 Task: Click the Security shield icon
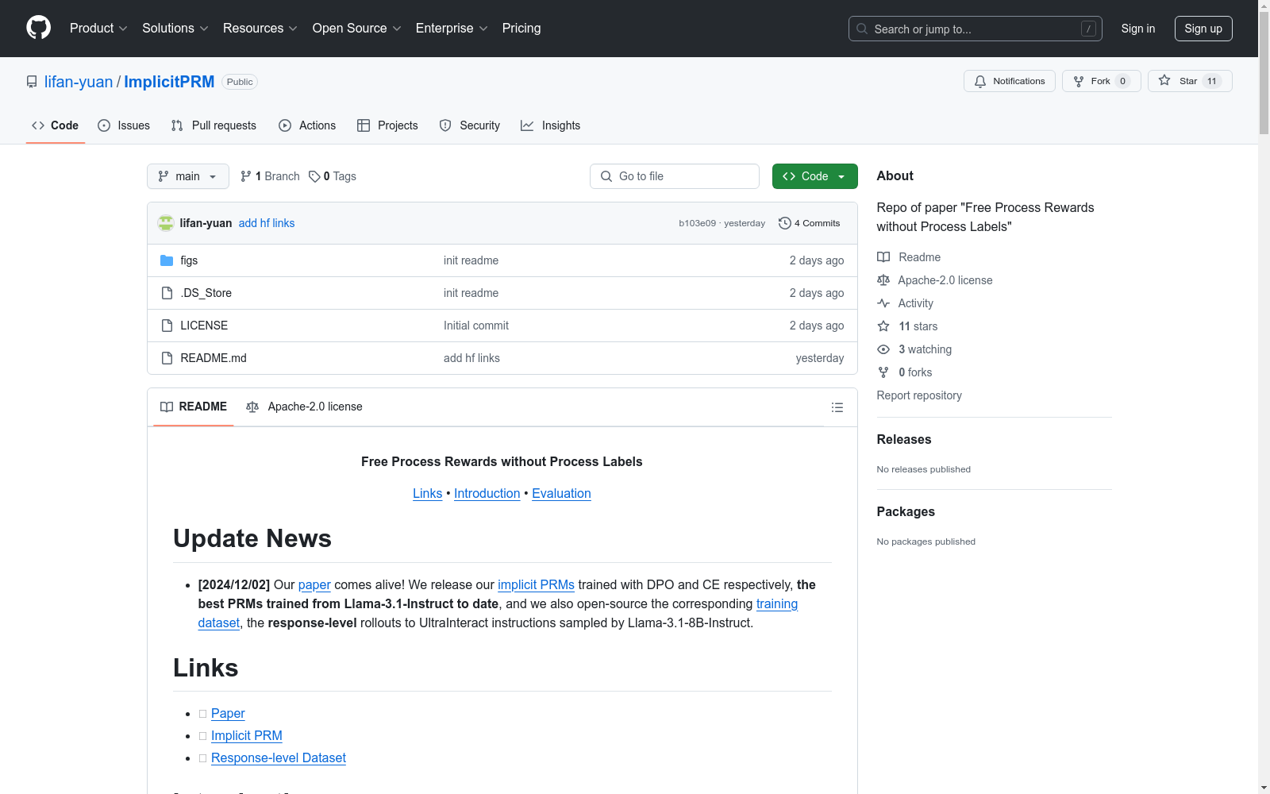(445, 125)
